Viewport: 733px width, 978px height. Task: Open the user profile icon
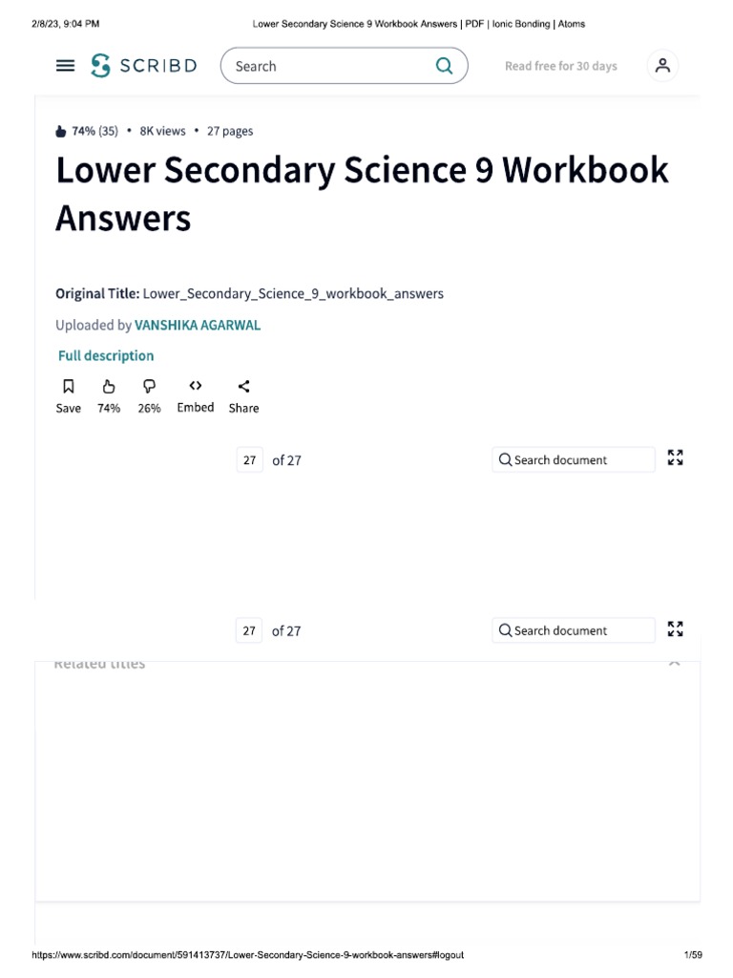click(662, 66)
